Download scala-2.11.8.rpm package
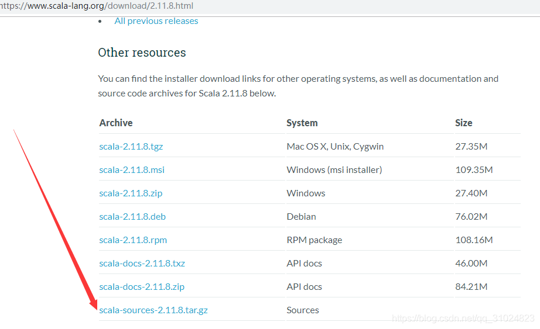The image size is (540, 329). click(133, 240)
